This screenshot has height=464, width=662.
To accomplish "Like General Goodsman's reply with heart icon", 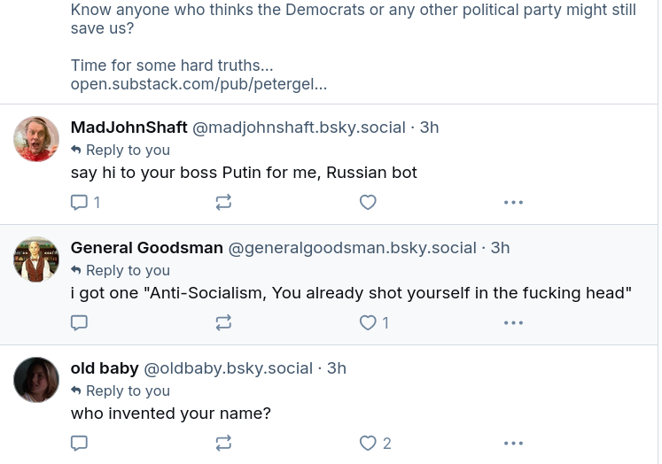I will point(368,322).
